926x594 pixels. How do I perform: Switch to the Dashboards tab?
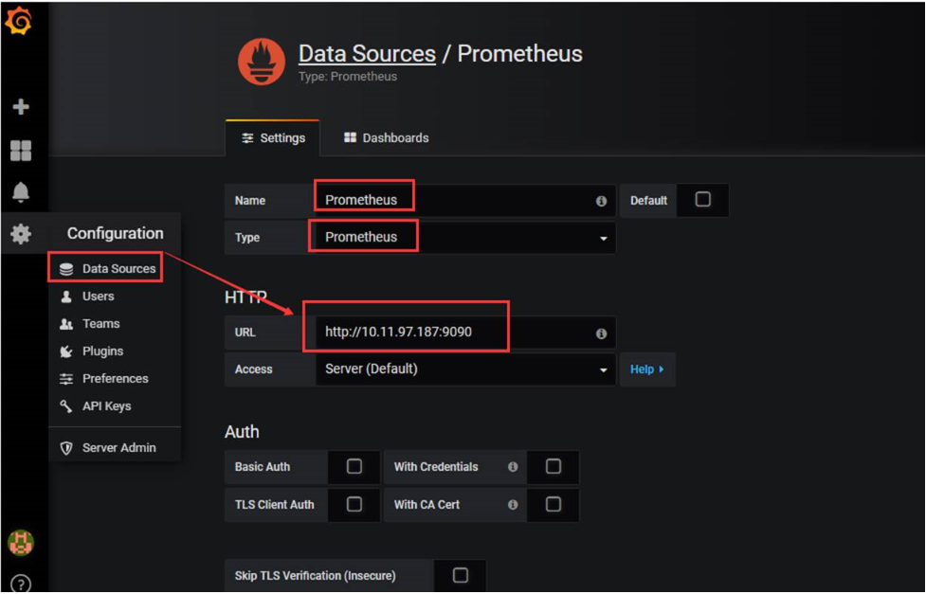386,137
